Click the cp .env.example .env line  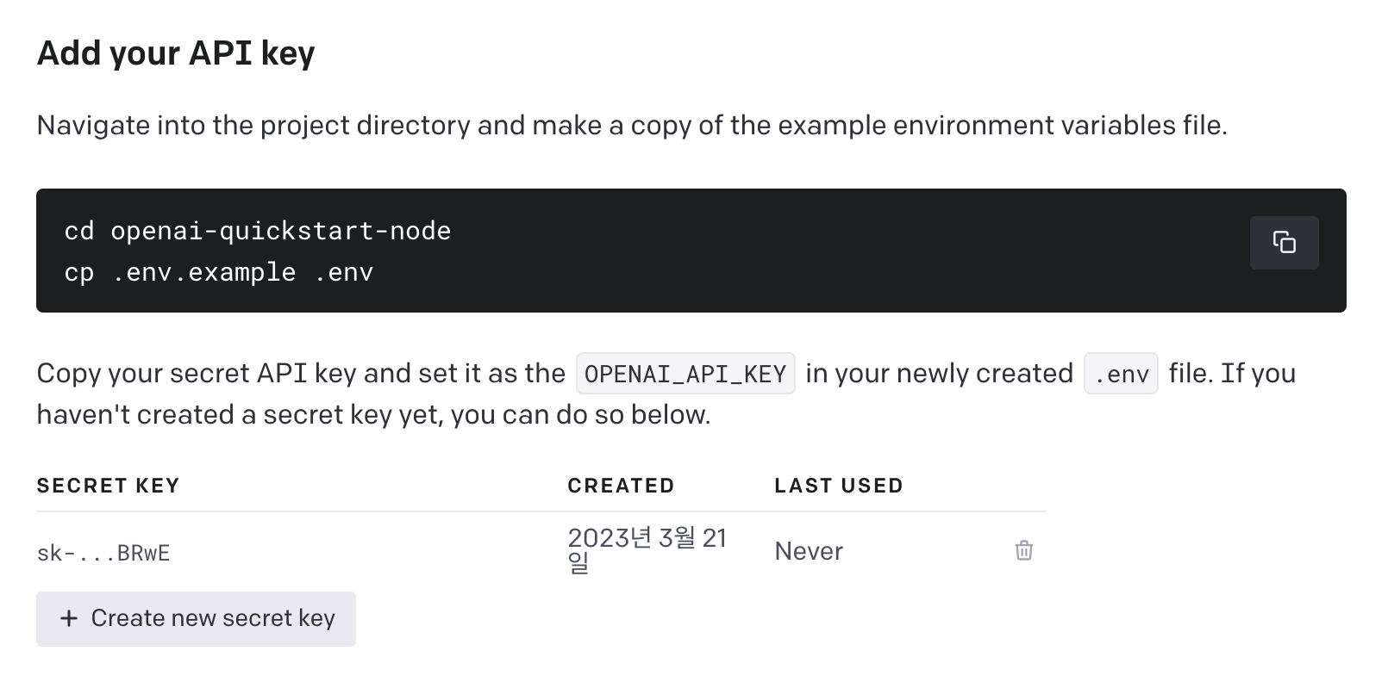(x=219, y=272)
